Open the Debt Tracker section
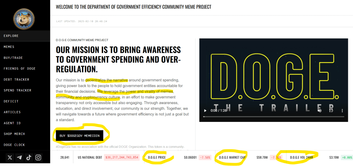The image size is (353, 166). click(16, 80)
